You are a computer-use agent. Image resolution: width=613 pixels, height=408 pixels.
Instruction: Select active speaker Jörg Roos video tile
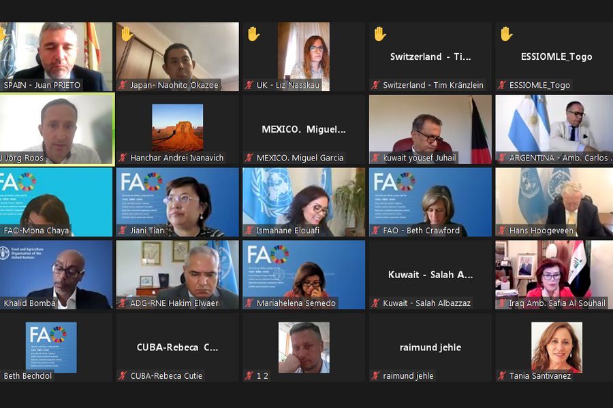click(57, 129)
